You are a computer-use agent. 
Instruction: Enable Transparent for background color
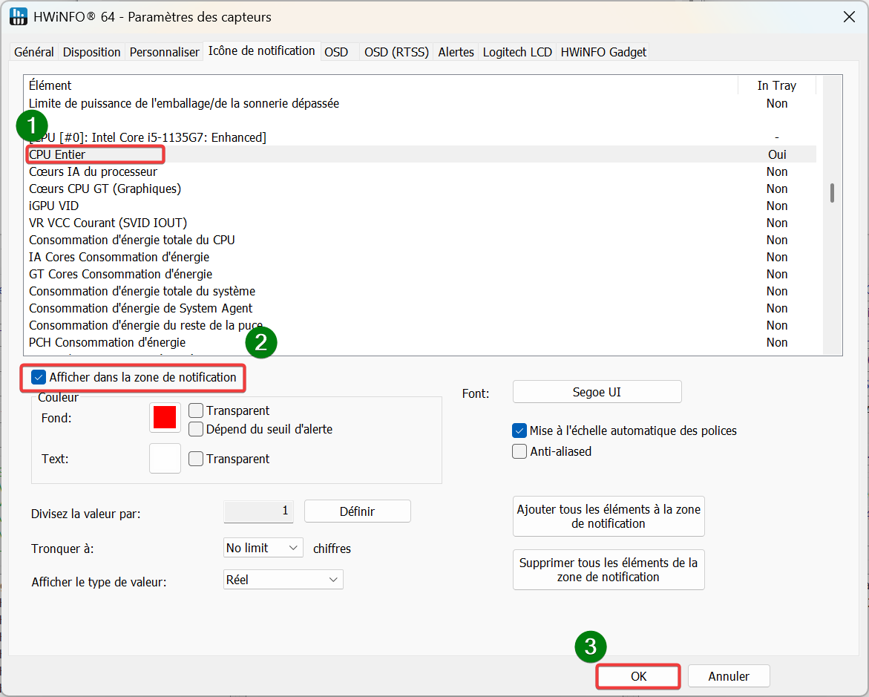pyautogui.click(x=196, y=410)
